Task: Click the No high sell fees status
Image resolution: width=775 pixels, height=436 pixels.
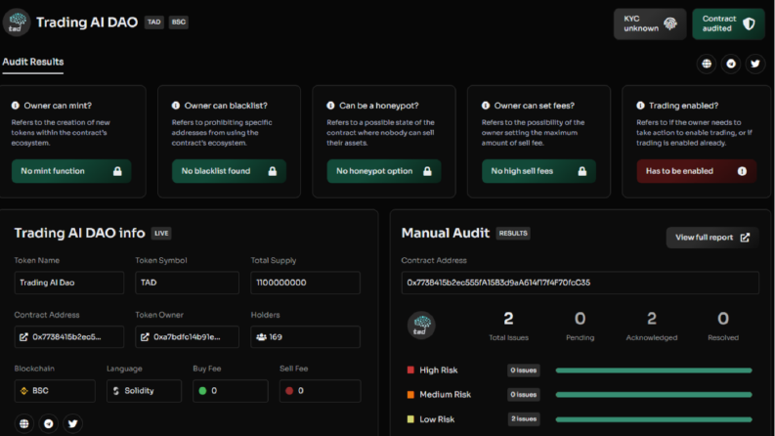Action: 538,171
